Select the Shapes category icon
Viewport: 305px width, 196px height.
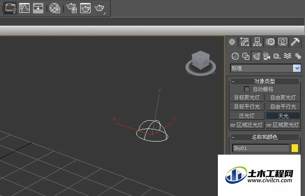coord(246,56)
